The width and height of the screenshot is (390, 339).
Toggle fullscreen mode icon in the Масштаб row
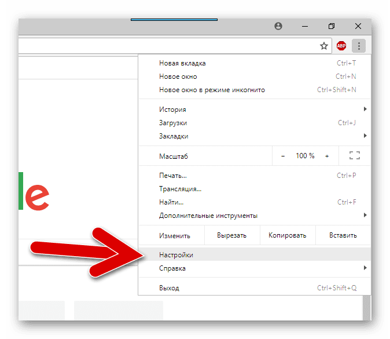click(355, 155)
